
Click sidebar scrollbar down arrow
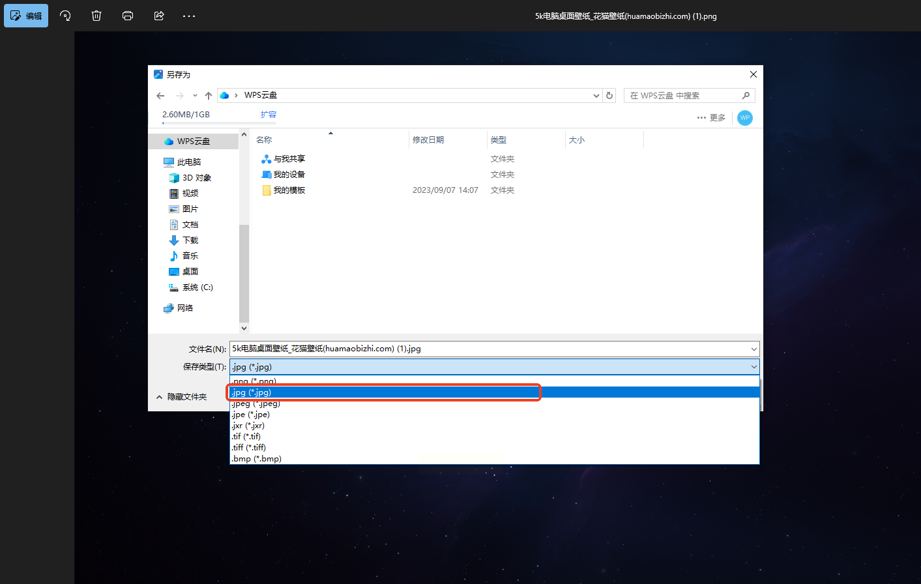point(244,328)
